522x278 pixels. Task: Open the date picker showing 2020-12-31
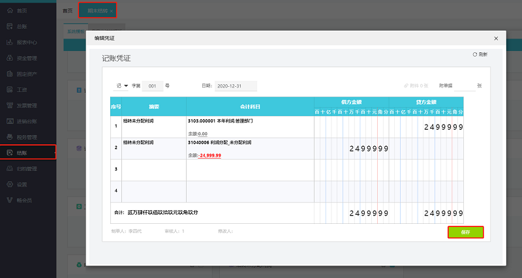click(x=236, y=85)
